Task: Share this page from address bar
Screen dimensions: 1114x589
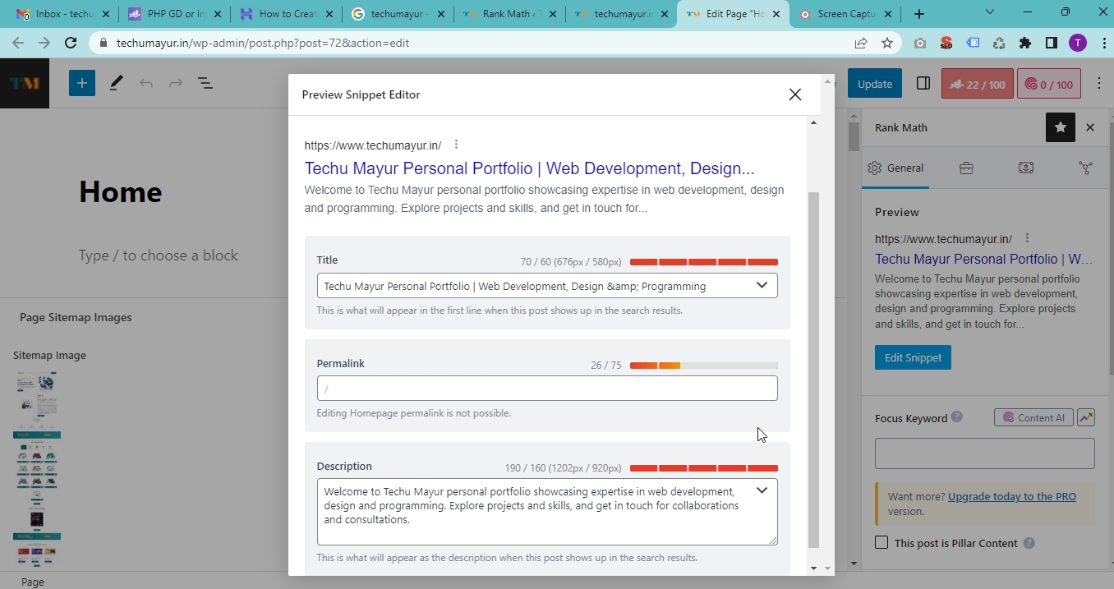Action: [x=861, y=43]
